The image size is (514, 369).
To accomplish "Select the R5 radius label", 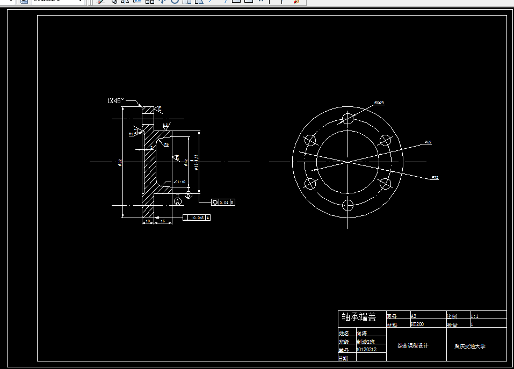I will pyautogui.click(x=166, y=144).
